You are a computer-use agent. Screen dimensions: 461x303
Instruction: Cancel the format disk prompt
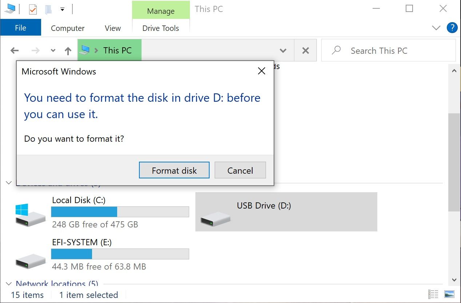pyautogui.click(x=240, y=170)
